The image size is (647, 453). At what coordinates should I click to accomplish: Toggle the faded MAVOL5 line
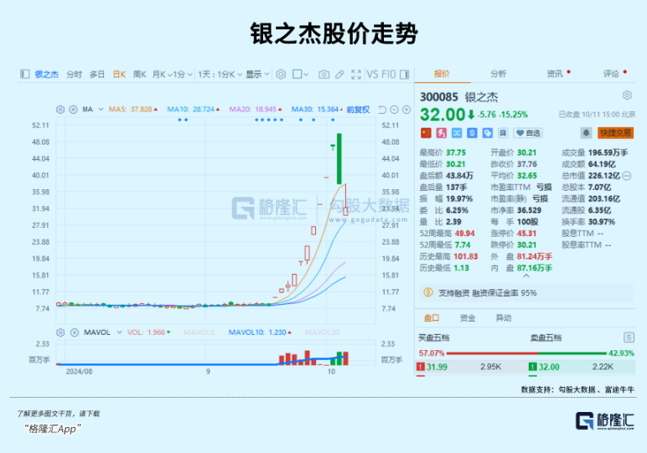[199, 332]
